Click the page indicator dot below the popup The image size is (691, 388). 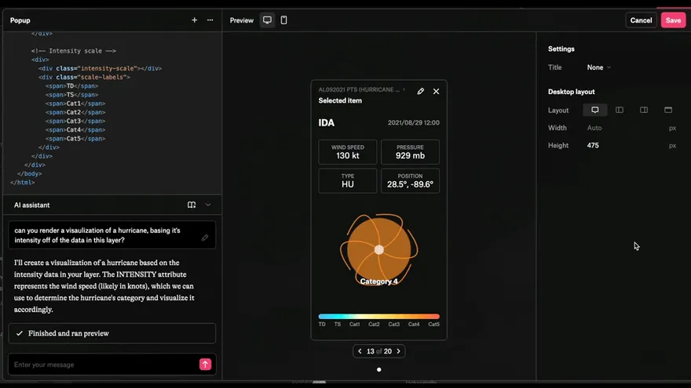pyautogui.click(x=379, y=369)
